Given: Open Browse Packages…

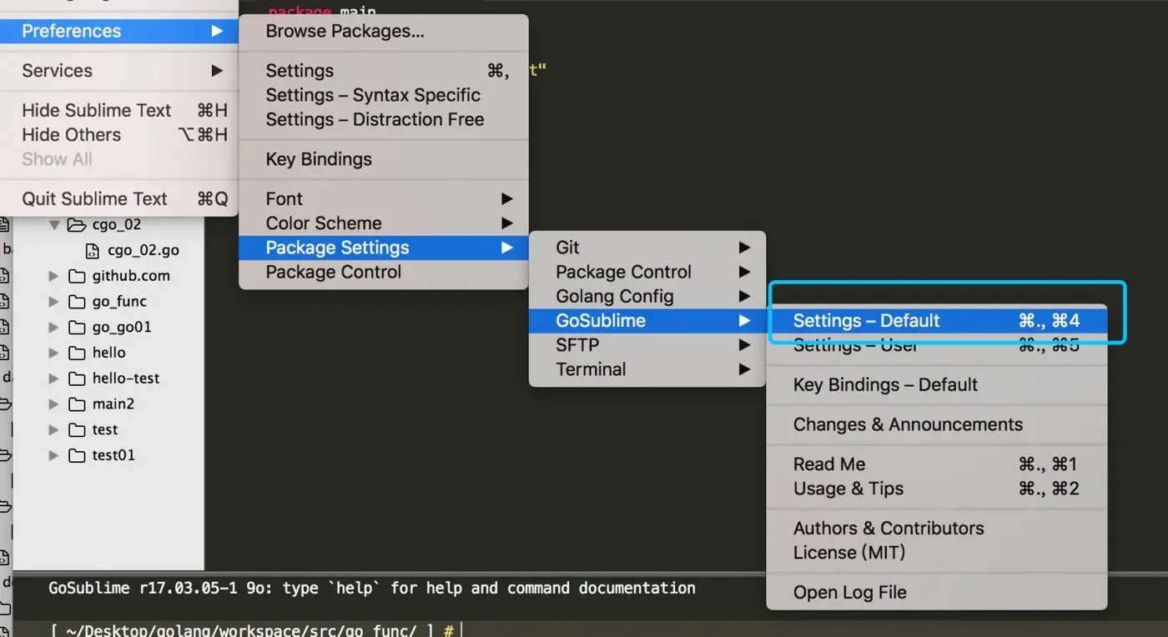Looking at the screenshot, I should tap(384, 31).
